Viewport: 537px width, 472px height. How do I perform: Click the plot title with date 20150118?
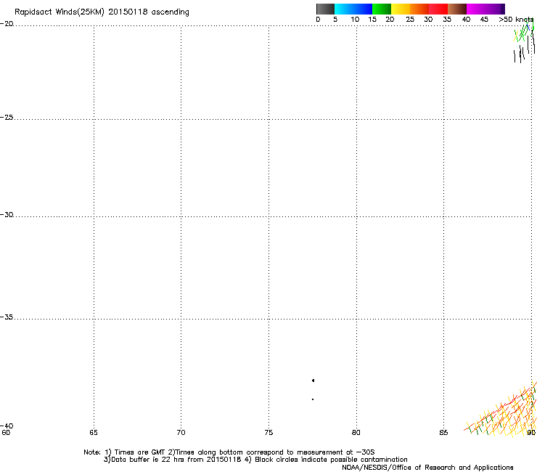pos(102,12)
